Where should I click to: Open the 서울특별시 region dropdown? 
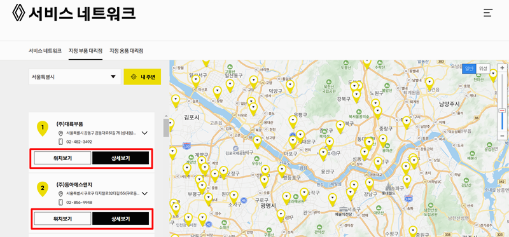tap(74, 77)
